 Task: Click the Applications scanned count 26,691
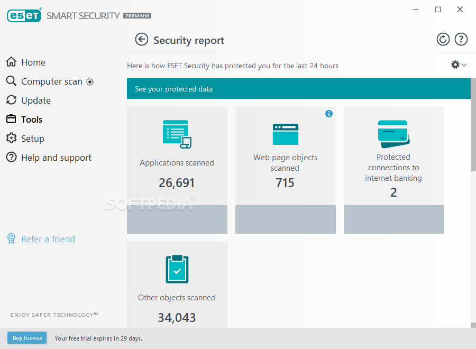pos(177,182)
